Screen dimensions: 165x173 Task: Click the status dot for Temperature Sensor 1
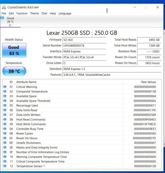tap(5, 166)
